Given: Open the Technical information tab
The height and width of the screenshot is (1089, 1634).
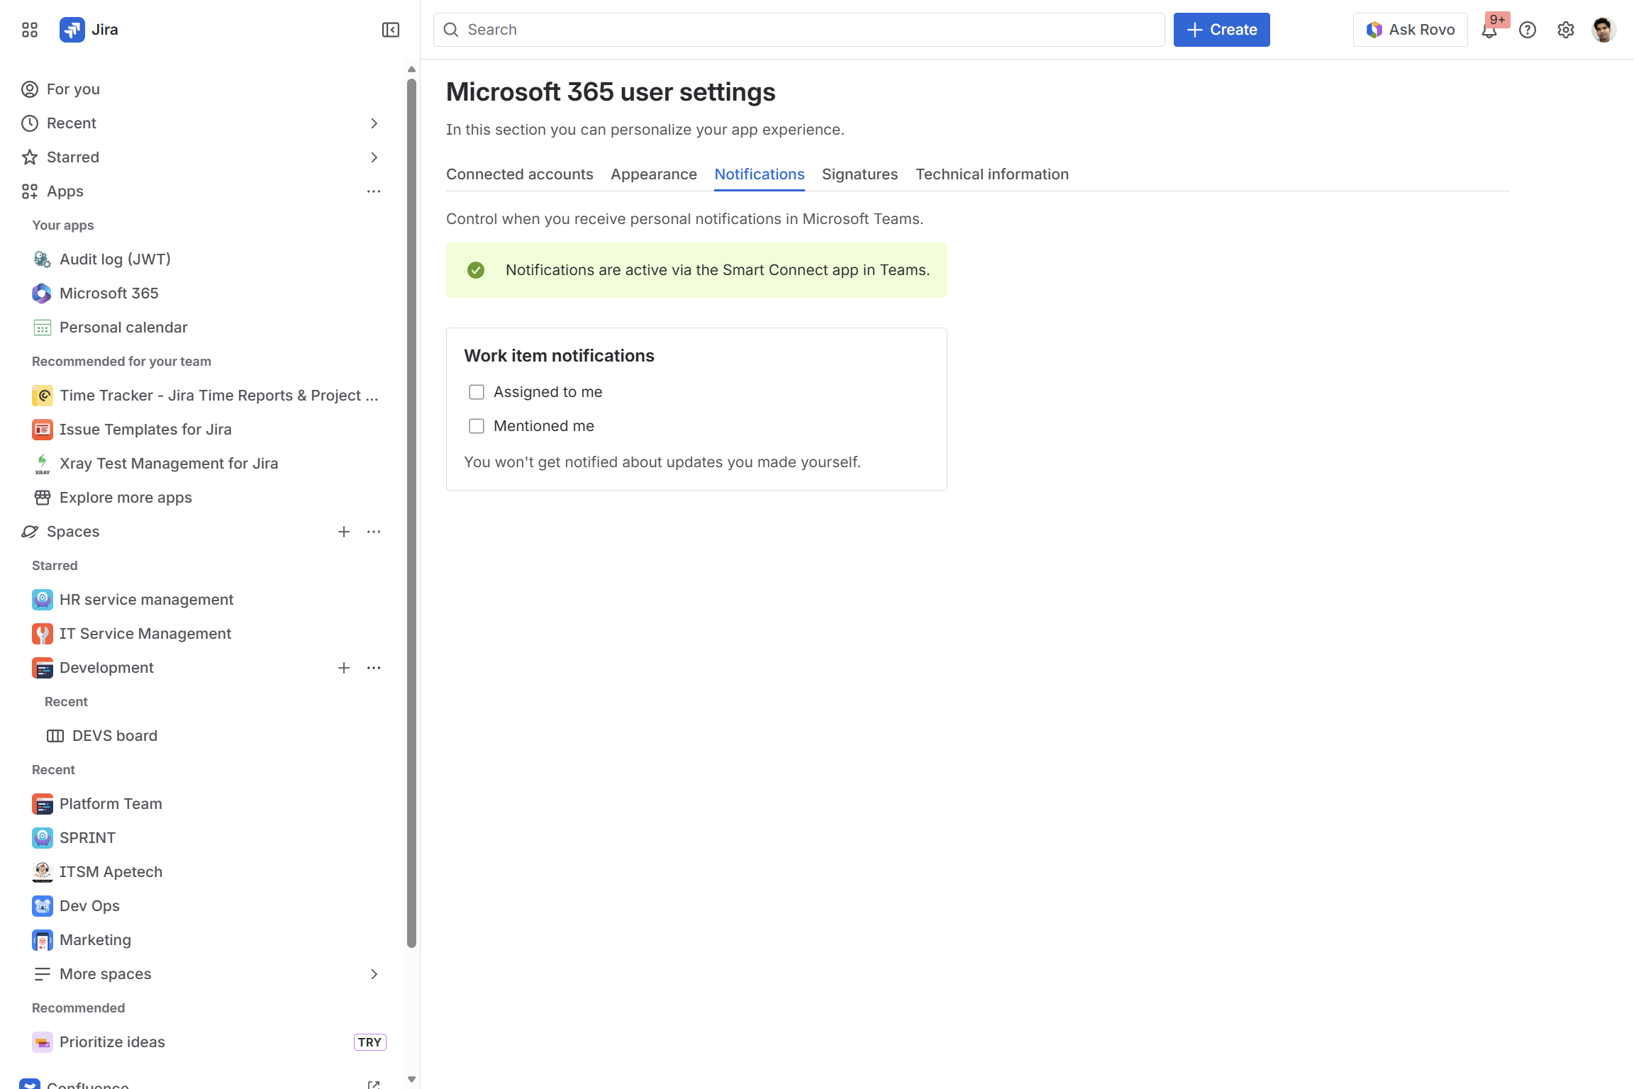Looking at the screenshot, I should coord(992,174).
